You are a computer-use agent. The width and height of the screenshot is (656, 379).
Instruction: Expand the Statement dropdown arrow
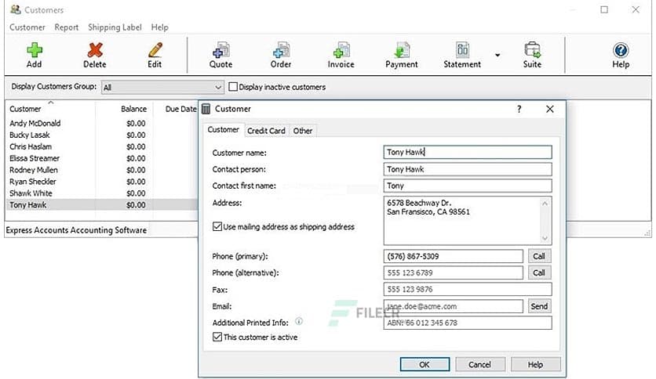pyautogui.click(x=497, y=55)
